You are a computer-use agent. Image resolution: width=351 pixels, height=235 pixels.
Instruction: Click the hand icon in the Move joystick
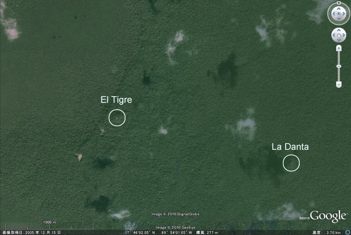coord(339,34)
